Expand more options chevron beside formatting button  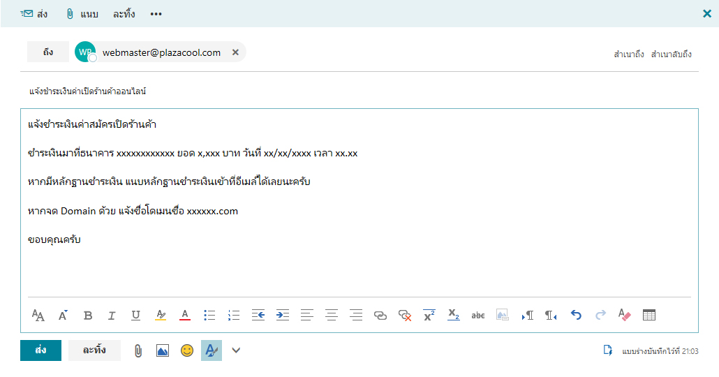tap(236, 350)
